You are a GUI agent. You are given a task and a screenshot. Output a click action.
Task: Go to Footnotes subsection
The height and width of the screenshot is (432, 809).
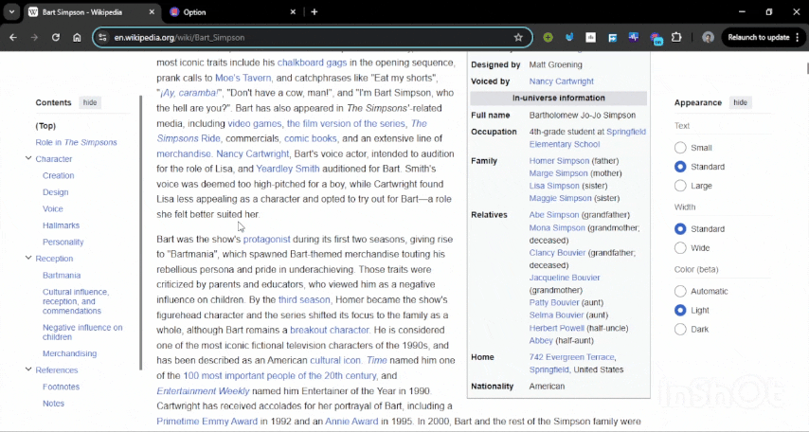(61, 387)
